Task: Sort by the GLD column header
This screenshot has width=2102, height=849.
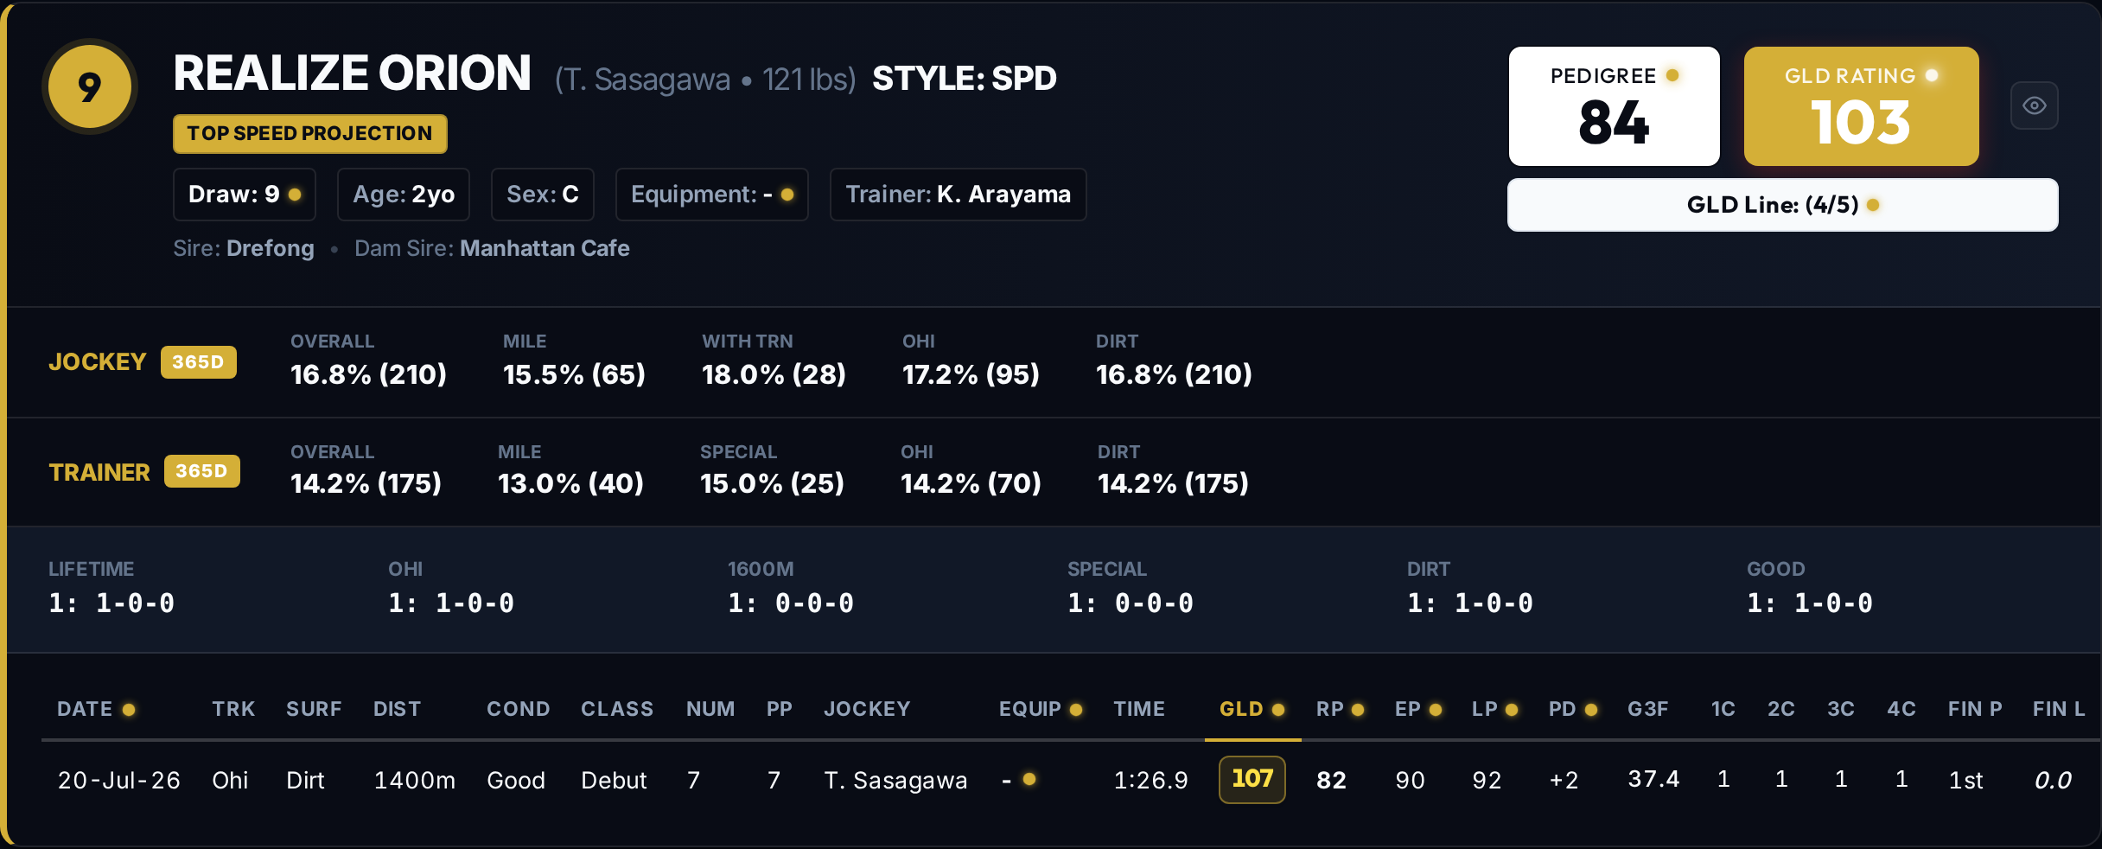Action: pyautogui.click(x=1241, y=709)
